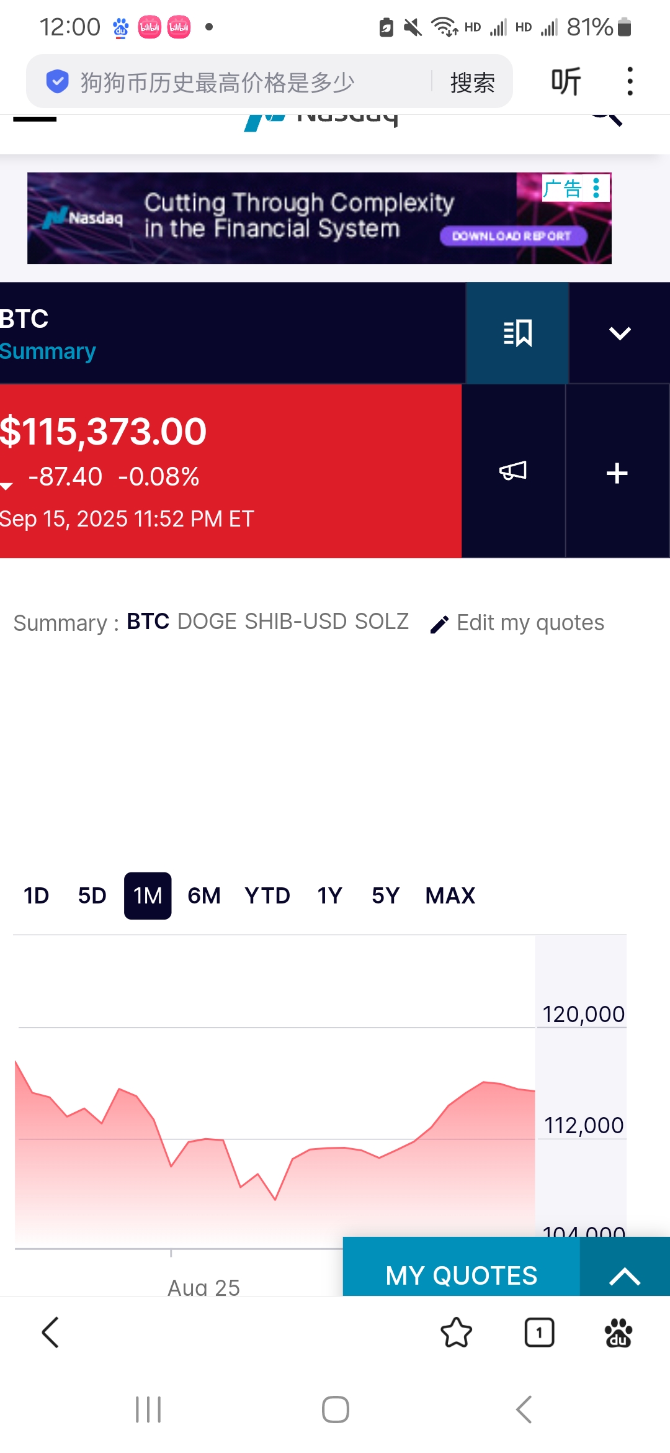The height and width of the screenshot is (1453, 670).
Task: Open the MY QUOTES panel
Action: (x=461, y=1275)
